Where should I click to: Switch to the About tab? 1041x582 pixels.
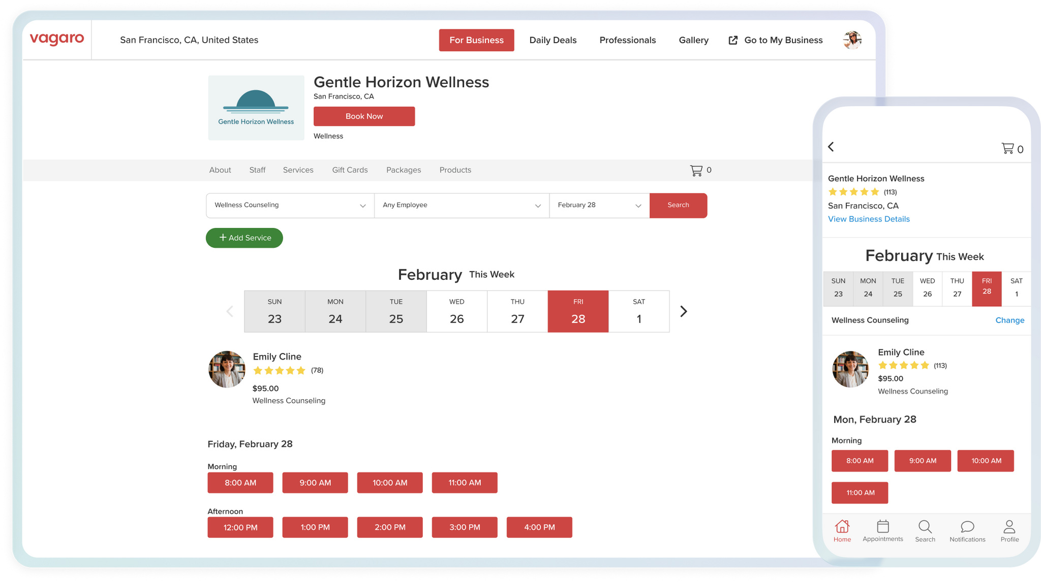tap(220, 170)
